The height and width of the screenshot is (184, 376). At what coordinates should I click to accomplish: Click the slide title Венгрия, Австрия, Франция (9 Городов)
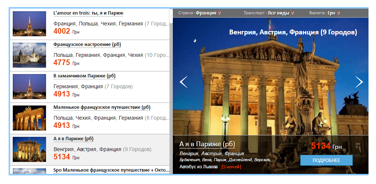(x=293, y=32)
